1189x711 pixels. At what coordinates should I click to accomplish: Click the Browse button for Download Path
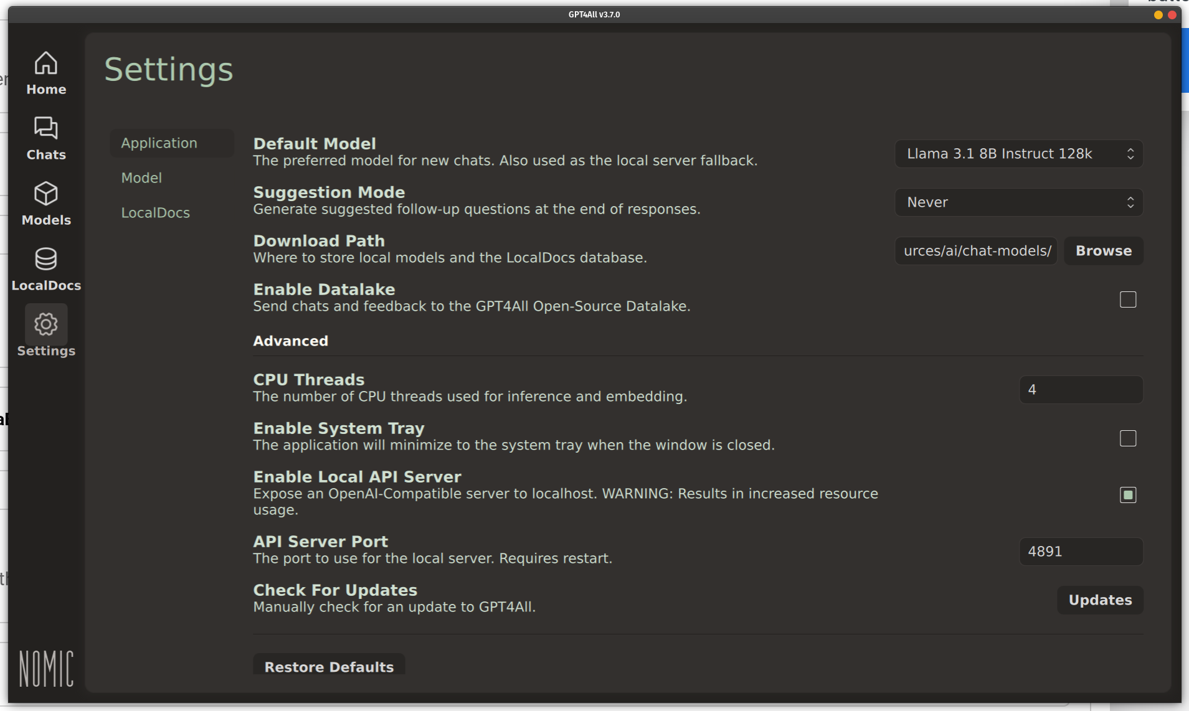(x=1103, y=250)
